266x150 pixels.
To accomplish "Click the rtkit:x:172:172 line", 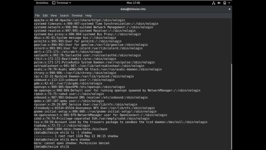I will (x=75, y=59).
